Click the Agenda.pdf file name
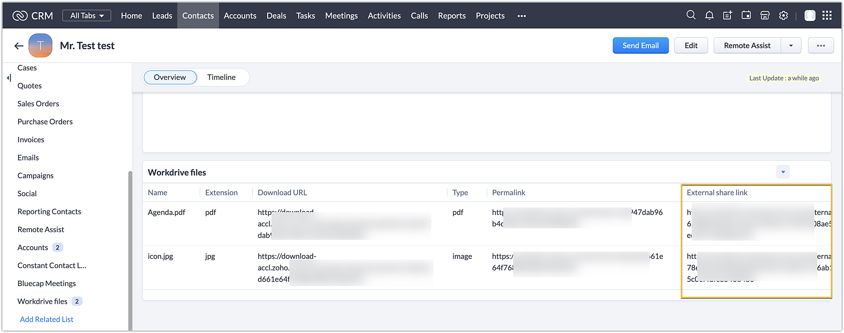 166,212
